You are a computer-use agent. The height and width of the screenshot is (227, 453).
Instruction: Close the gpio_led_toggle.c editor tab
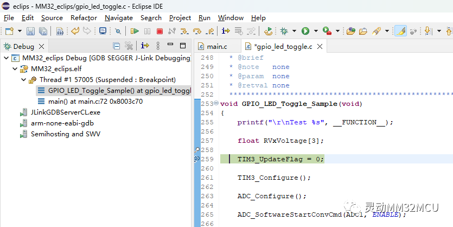pyautogui.click(x=320, y=47)
